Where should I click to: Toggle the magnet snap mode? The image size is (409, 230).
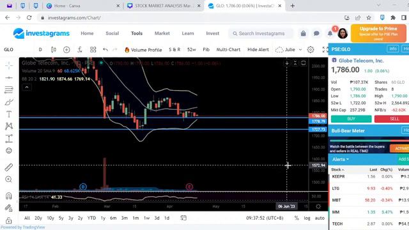coord(9,196)
